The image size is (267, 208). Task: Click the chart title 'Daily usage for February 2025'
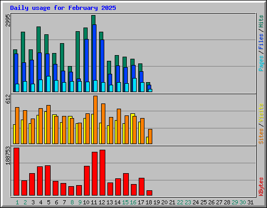(x=63, y=8)
